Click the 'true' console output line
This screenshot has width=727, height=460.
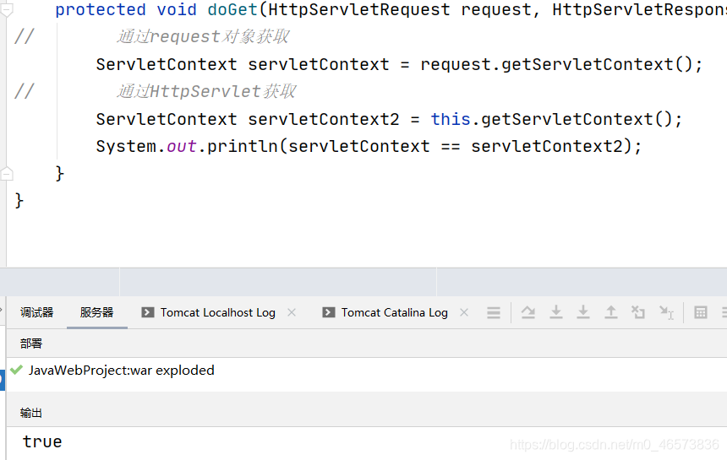(x=42, y=441)
